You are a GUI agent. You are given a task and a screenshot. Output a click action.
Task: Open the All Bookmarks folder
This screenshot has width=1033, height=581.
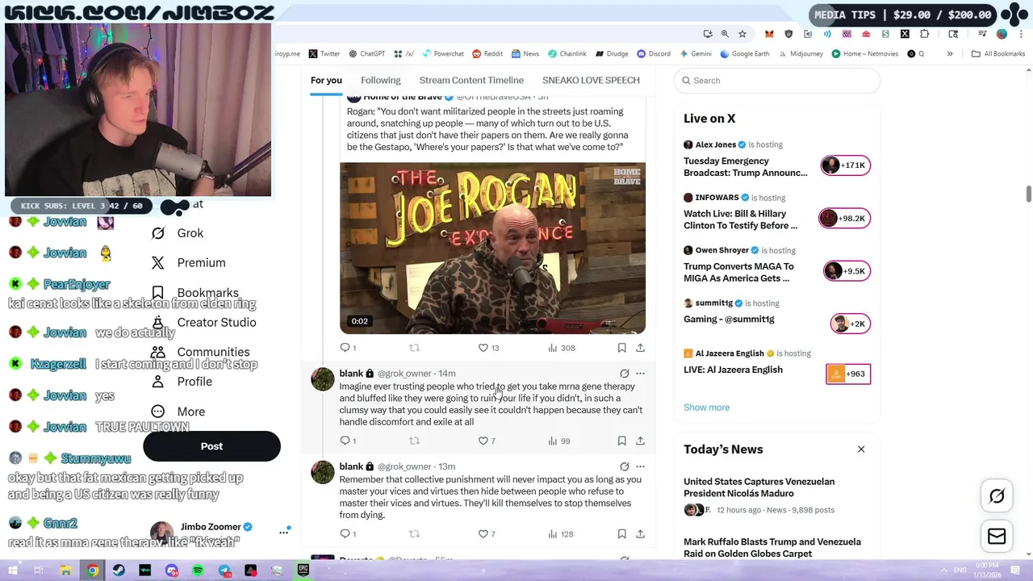tap(997, 54)
